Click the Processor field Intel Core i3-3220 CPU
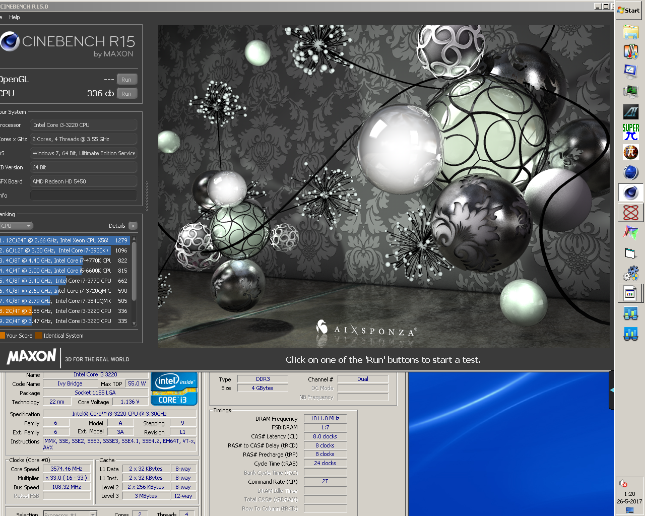645x516 pixels. coord(84,125)
